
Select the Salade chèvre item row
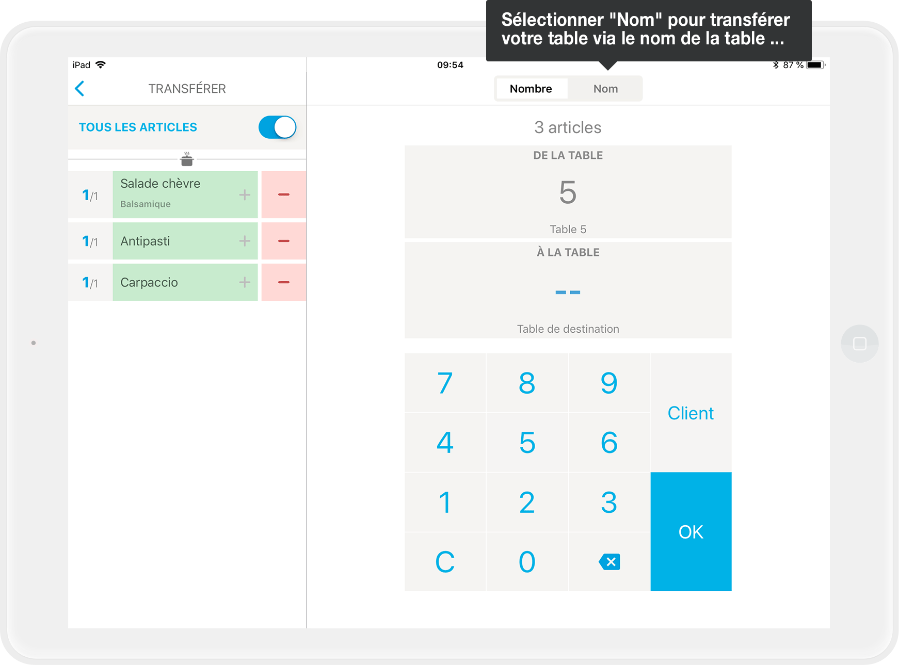185,194
